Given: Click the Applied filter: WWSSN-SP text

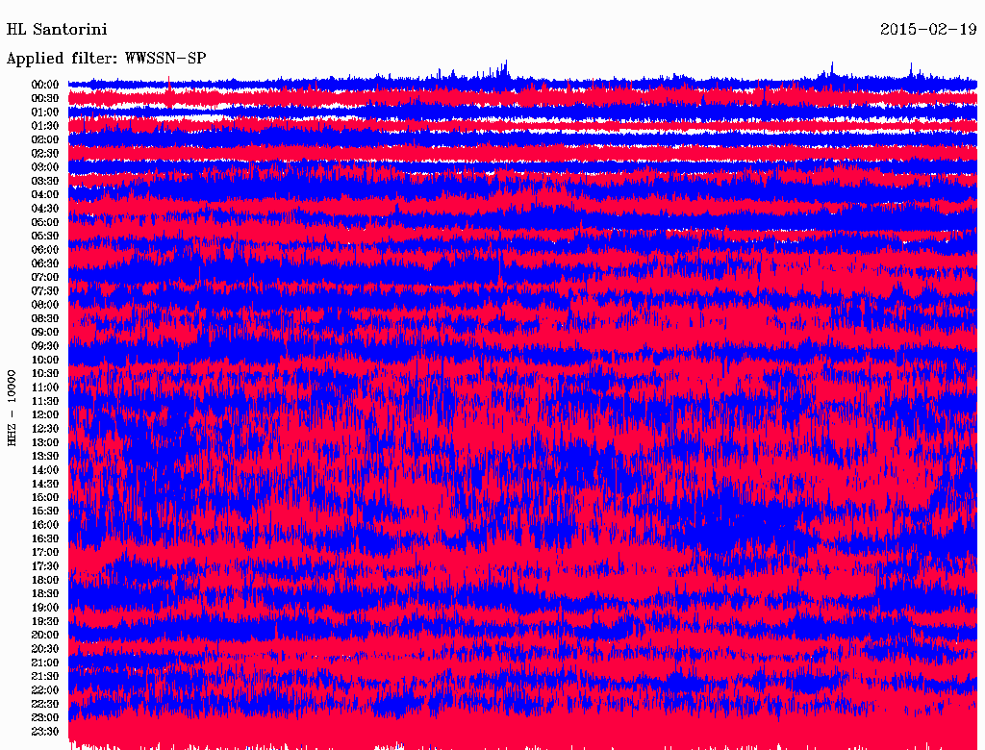Looking at the screenshot, I should (106, 59).
